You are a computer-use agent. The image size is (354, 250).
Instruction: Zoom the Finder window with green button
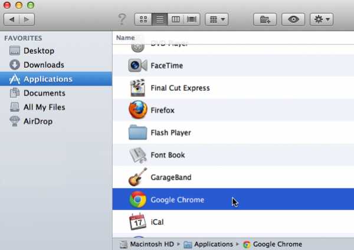click(x=31, y=5)
